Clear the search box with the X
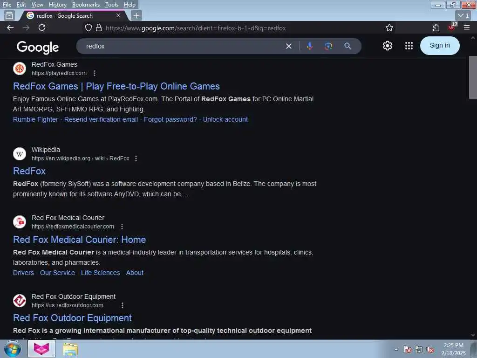Screen dimensions: 477x358 click(x=289, y=46)
